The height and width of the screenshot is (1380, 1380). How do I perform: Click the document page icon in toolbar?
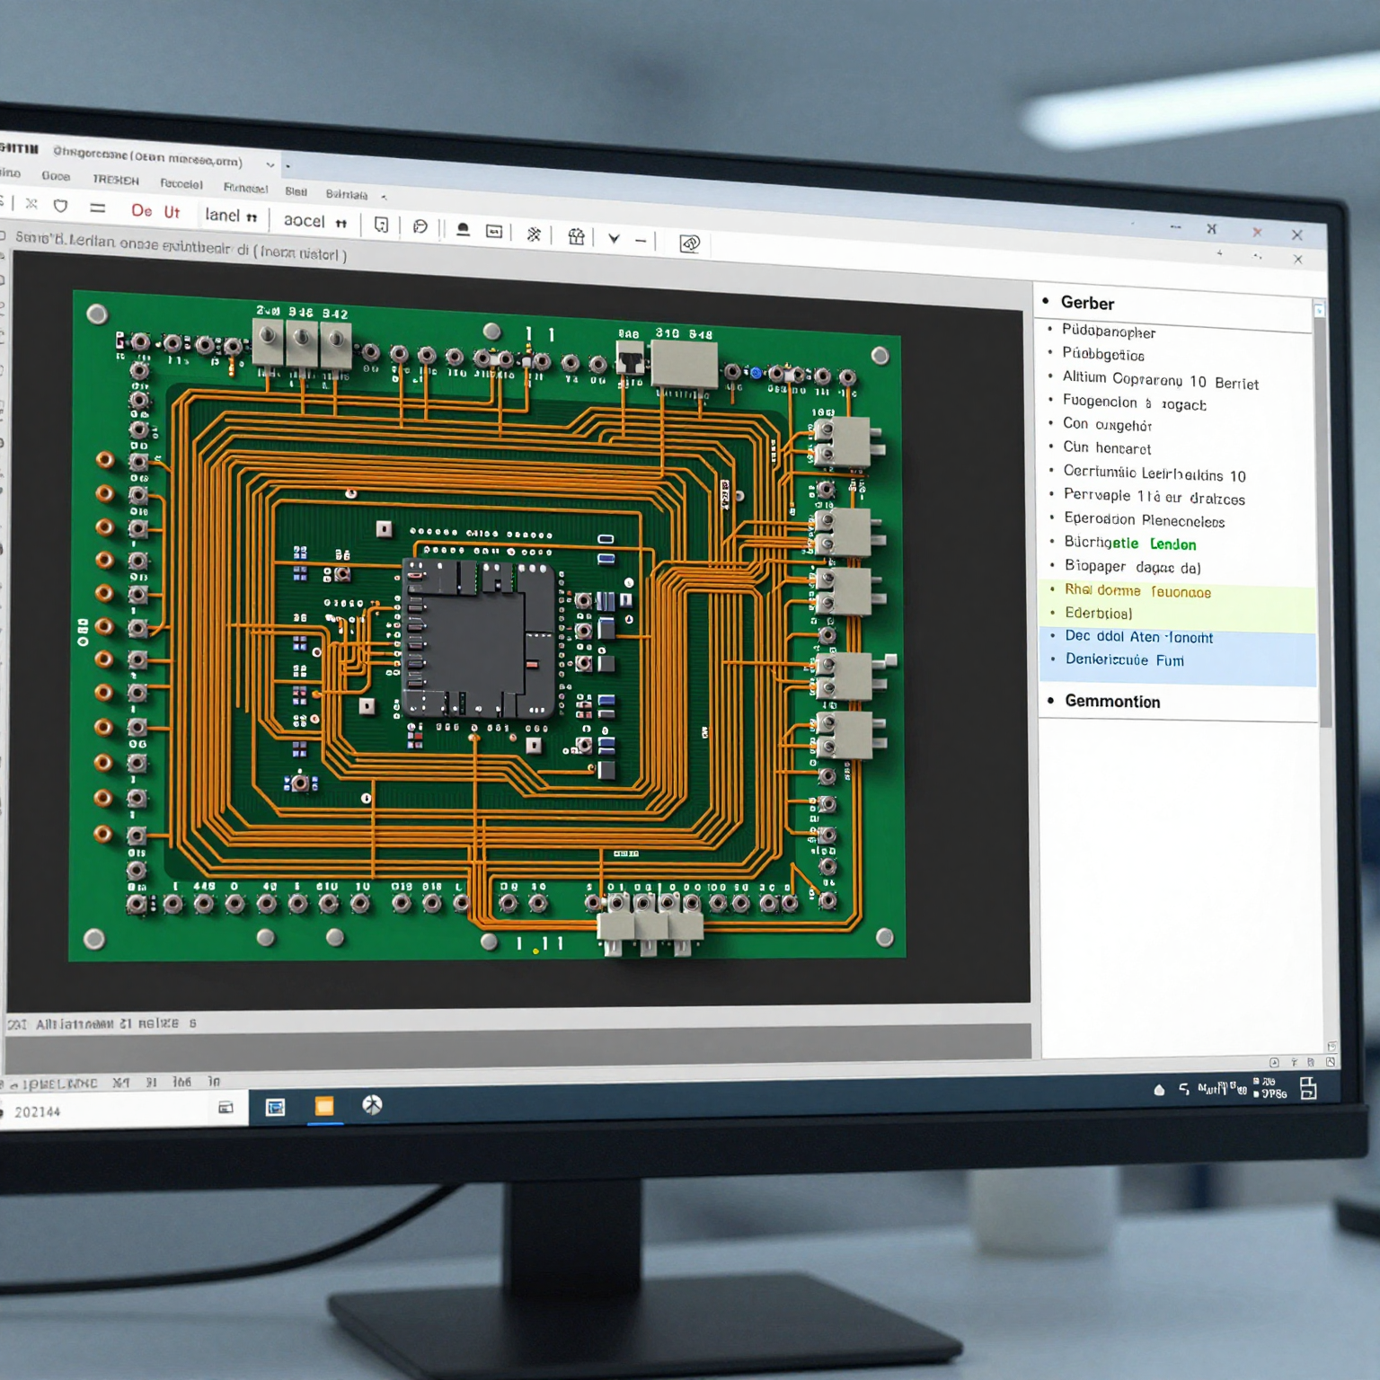[381, 225]
